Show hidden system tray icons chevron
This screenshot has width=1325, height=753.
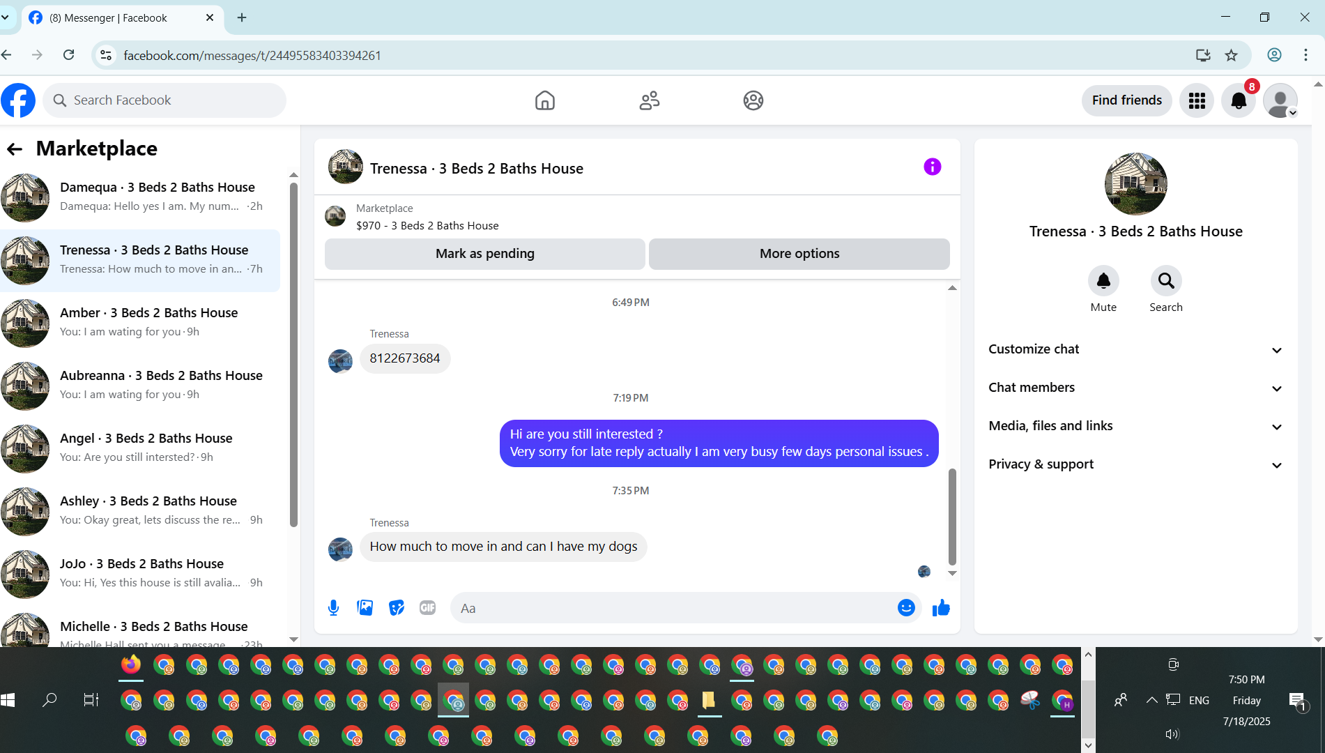point(1151,700)
